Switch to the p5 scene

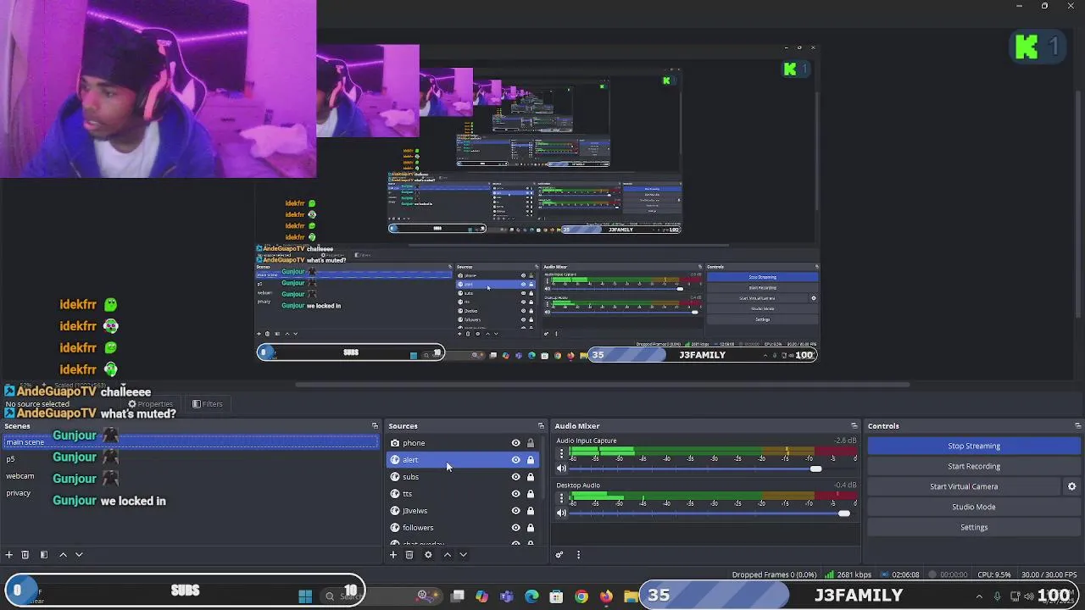click(x=191, y=459)
